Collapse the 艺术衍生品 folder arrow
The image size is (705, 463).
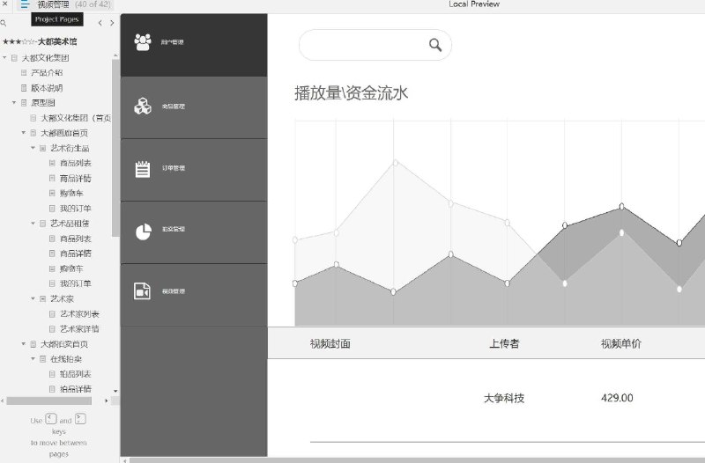pos(33,148)
